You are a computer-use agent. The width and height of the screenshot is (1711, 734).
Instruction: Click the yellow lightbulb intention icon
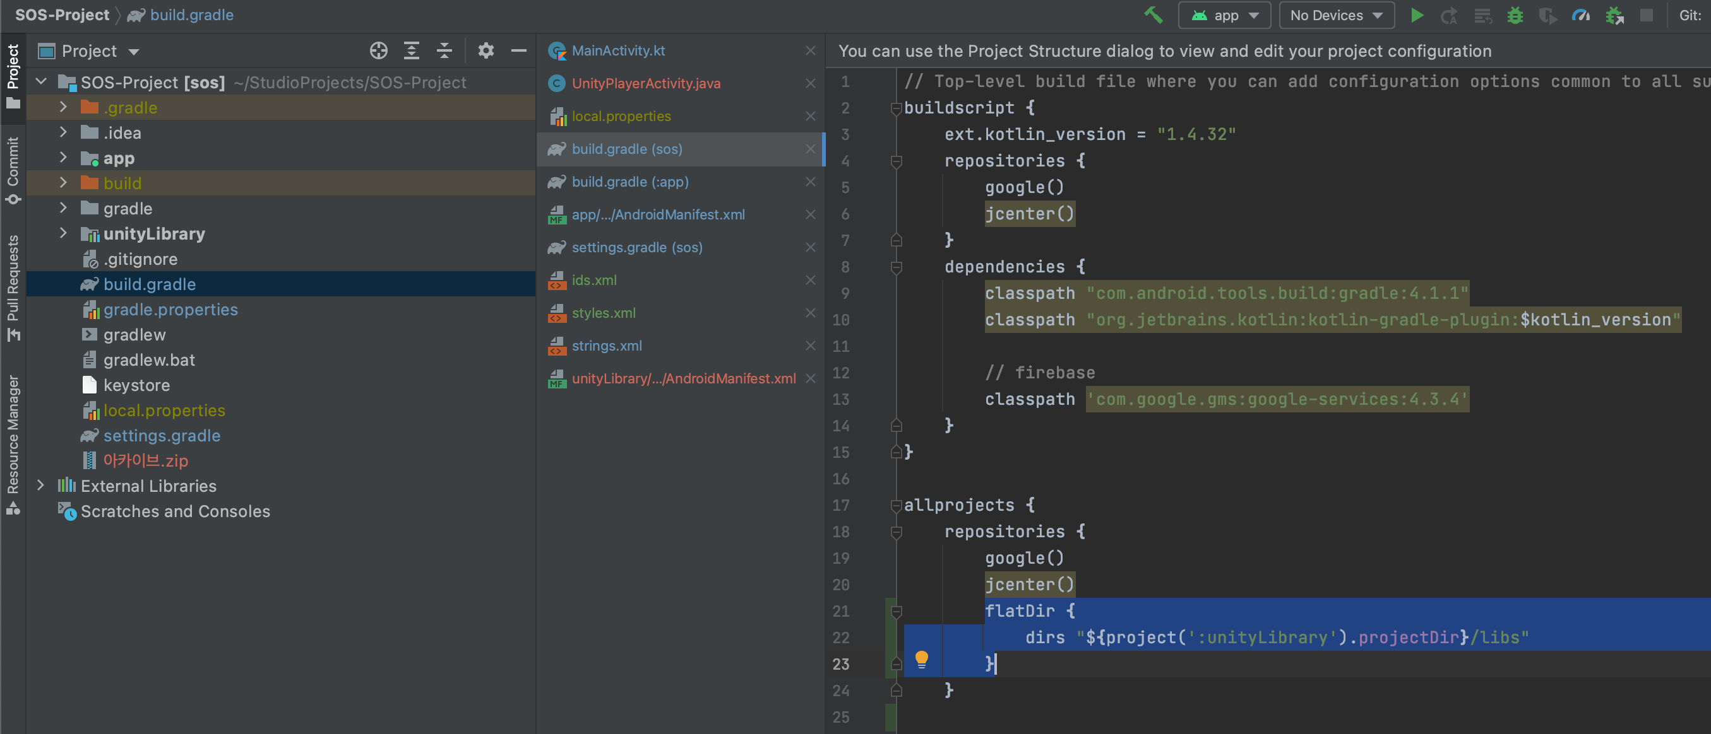point(921,658)
